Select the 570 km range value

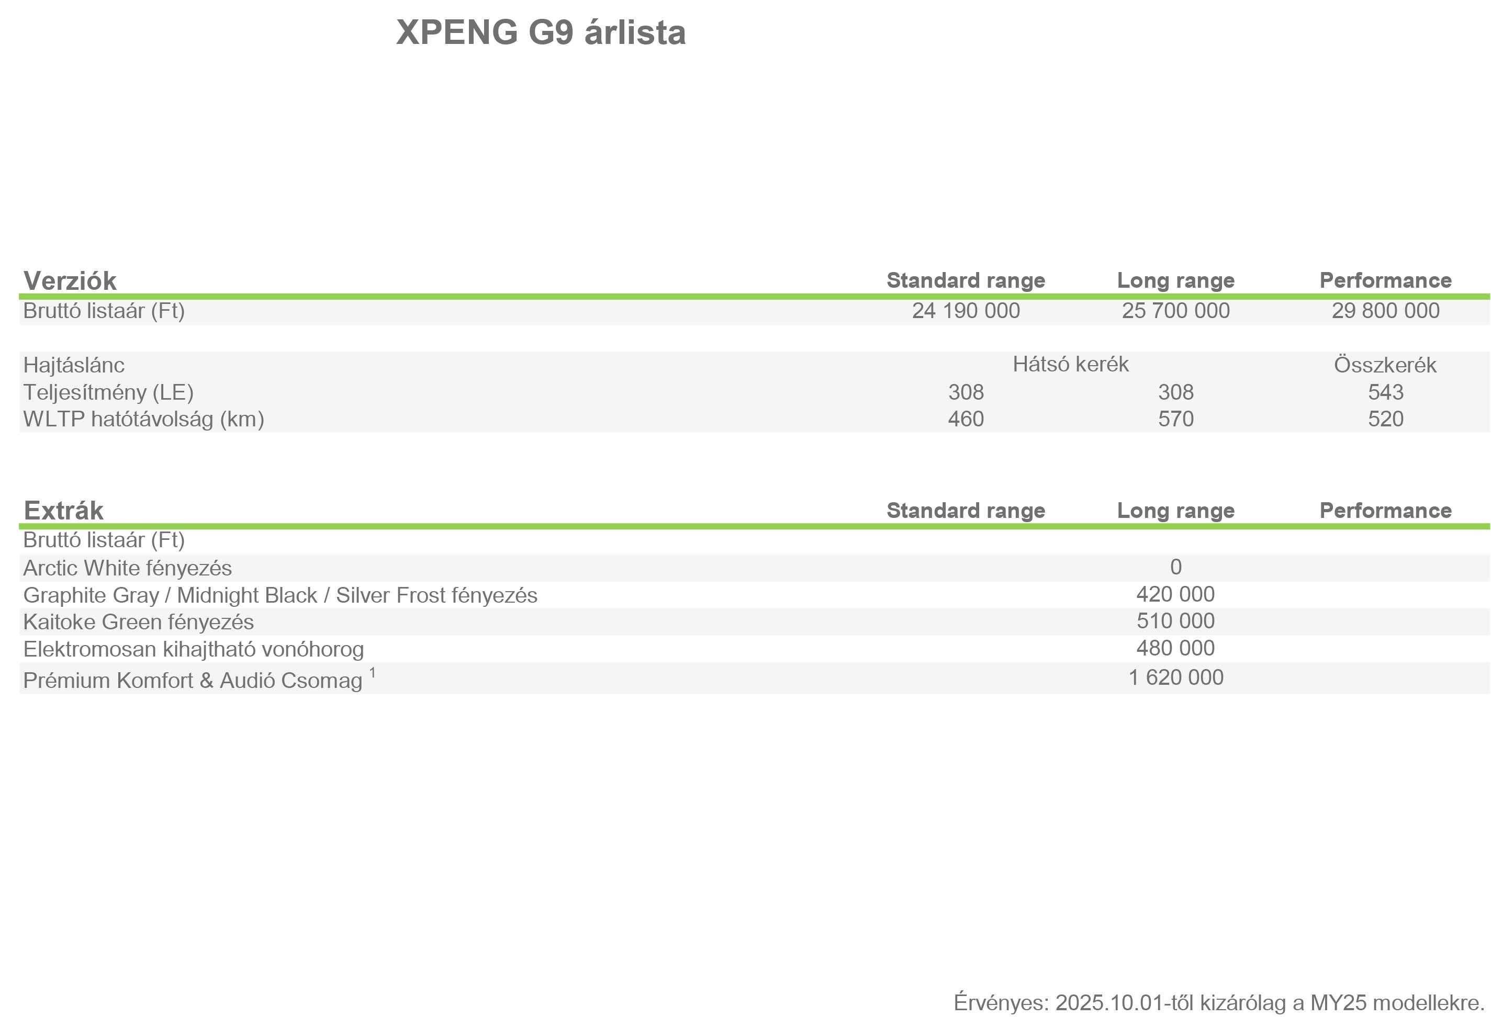coord(1175,419)
